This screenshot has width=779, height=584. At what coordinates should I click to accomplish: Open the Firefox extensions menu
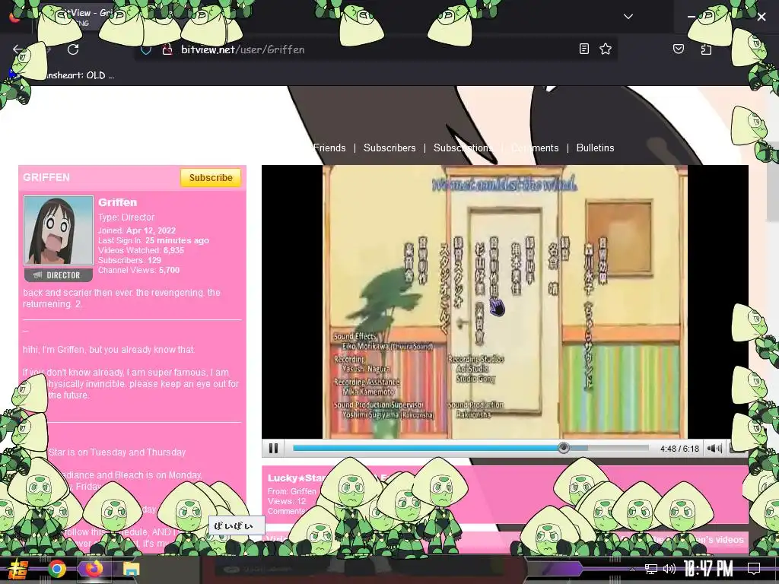click(706, 49)
